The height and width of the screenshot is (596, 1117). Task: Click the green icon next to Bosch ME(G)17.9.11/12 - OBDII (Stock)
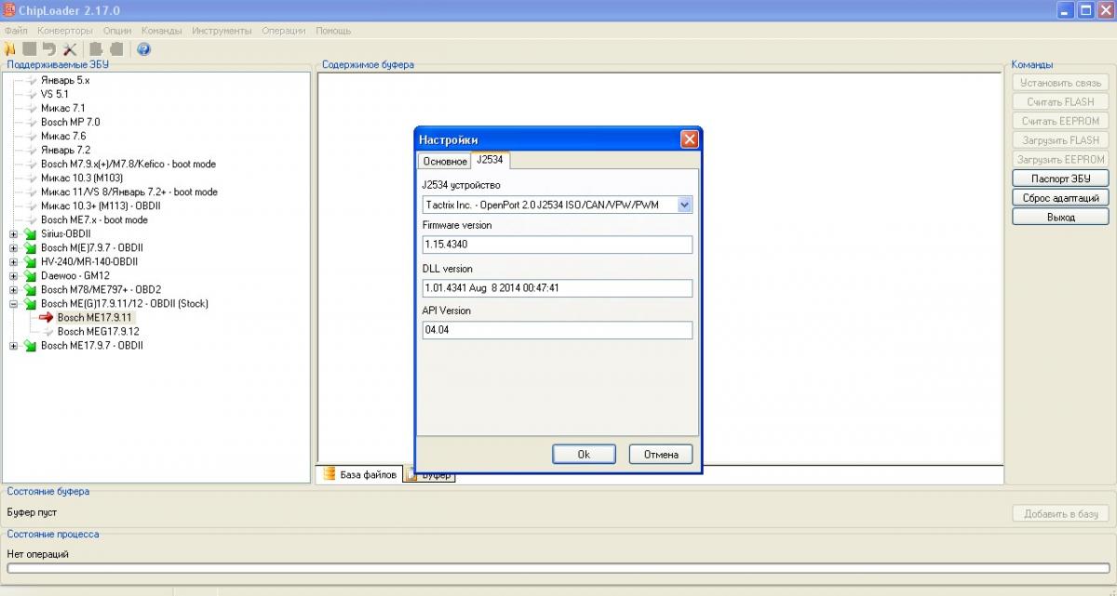coord(31,303)
